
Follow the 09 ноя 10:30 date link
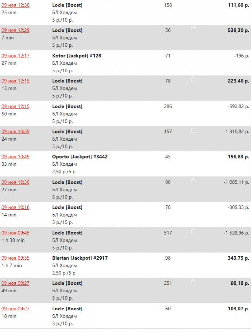coord(15,182)
